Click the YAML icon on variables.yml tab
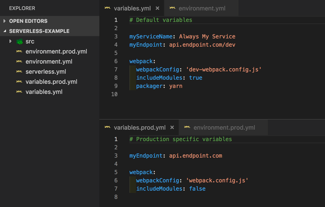Image resolution: width=325 pixels, height=207 pixels. coord(108,8)
